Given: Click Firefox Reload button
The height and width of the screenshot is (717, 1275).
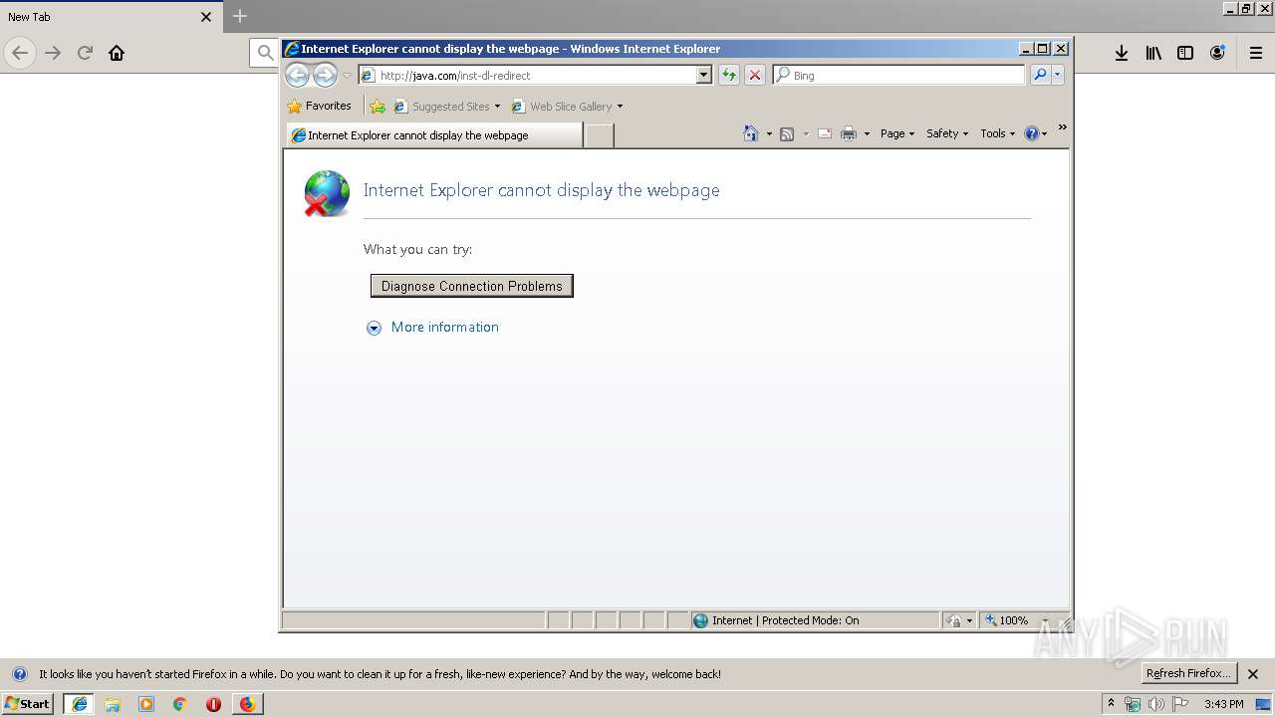Looking at the screenshot, I should (x=85, y=53).
